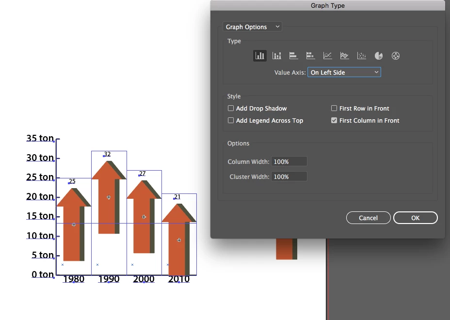This screenshot has height=320, width=450.
Task: Click the value label '21' above arrow
Action: click(177, 197)
